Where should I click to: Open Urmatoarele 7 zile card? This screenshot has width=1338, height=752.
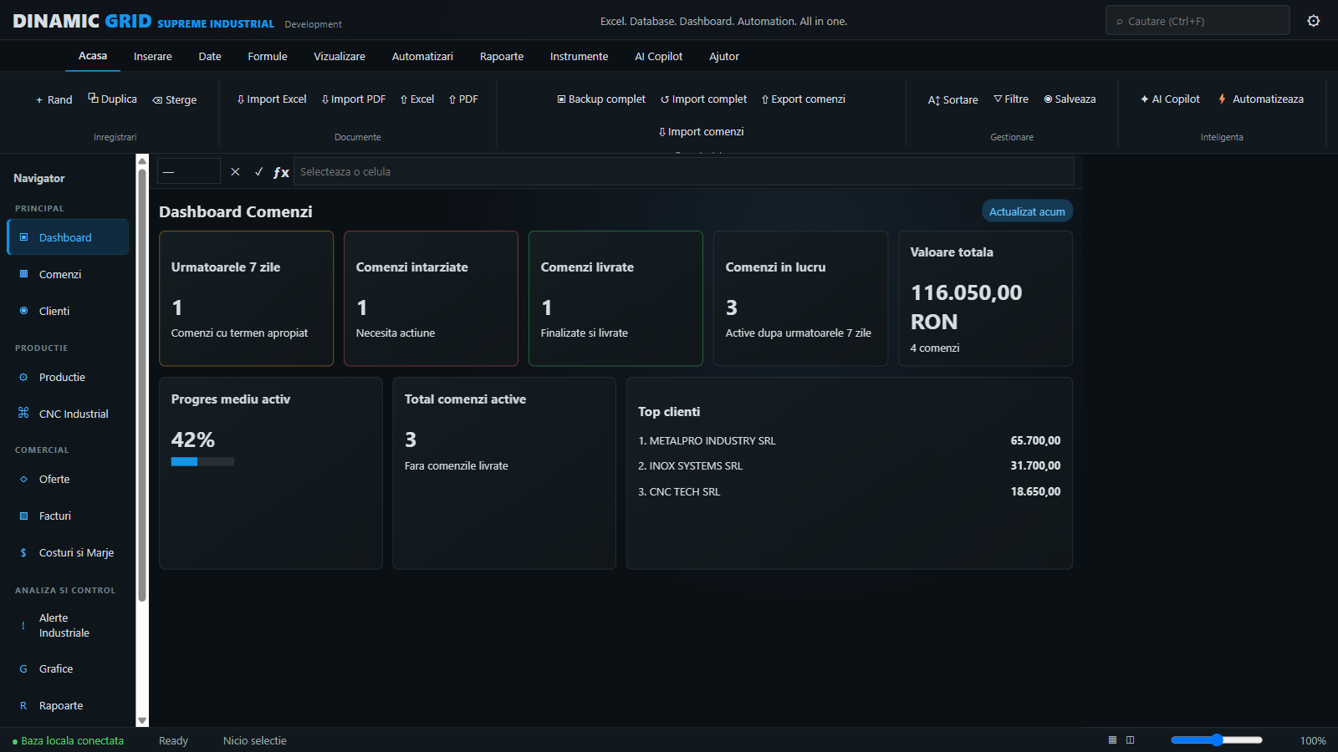[246, 298]
